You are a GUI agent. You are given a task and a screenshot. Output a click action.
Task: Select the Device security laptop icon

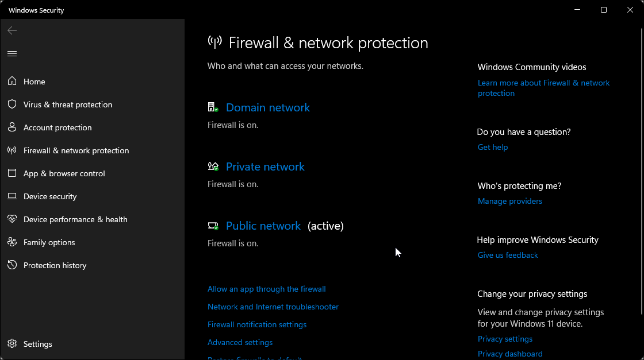pos(12,196)
